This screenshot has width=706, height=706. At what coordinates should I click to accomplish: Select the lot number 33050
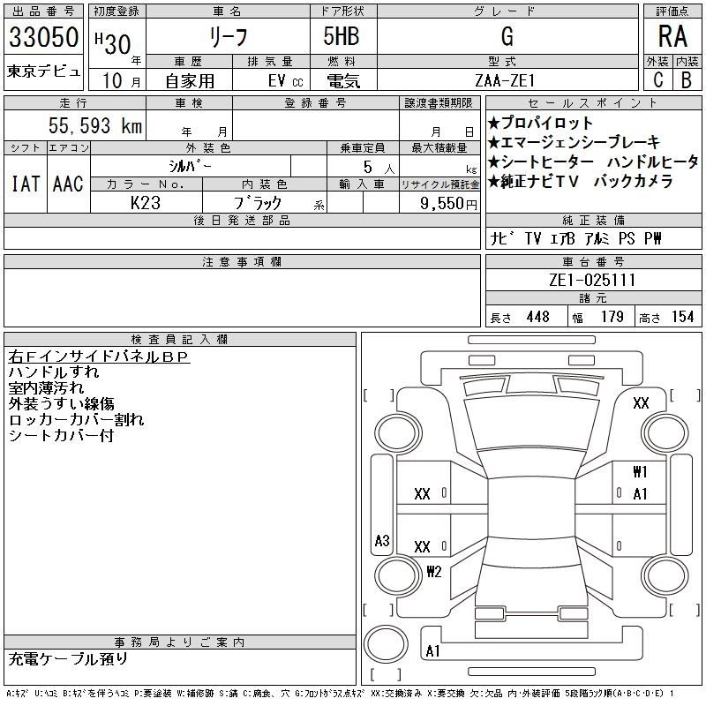(x=43, y=37)
